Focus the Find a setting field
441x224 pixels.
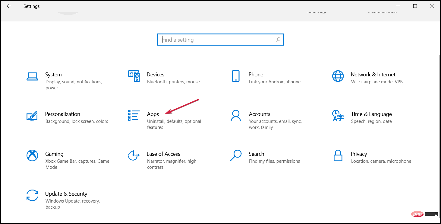[220, 40]
